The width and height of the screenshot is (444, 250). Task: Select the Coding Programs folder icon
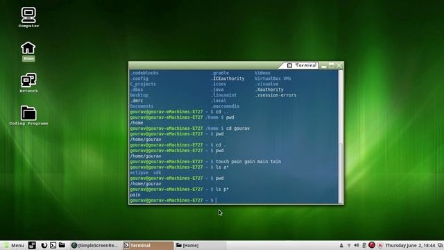(x=28, y=115)
